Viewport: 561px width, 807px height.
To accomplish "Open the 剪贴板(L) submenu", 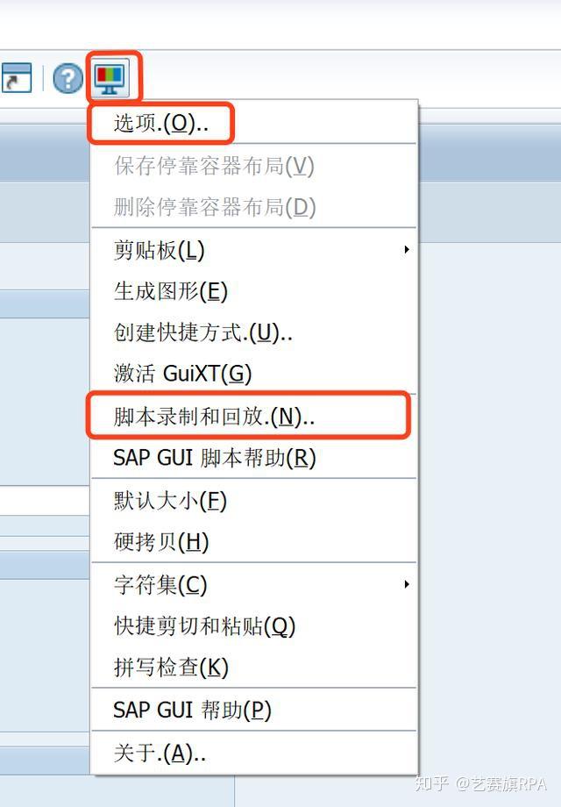I will [254, 250].
